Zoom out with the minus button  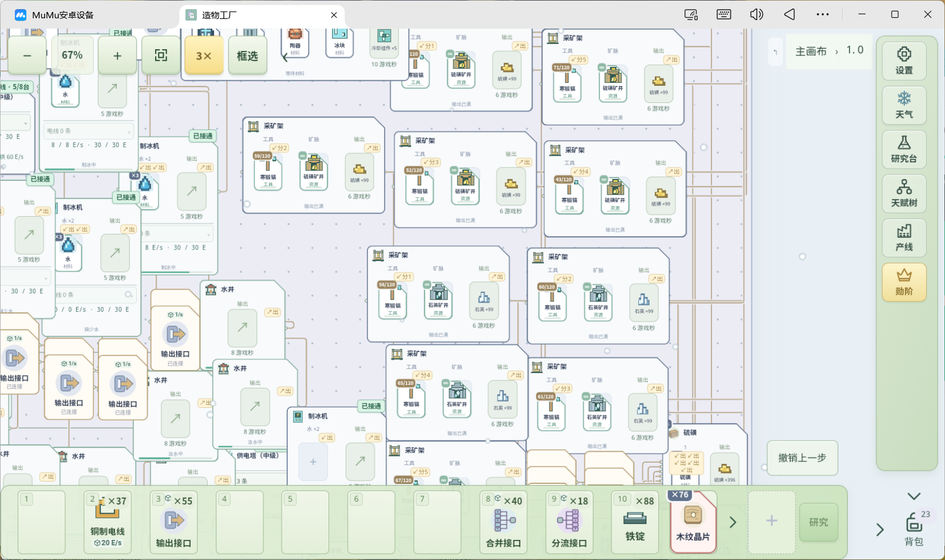pyautogui.click(x=27, y=55)
